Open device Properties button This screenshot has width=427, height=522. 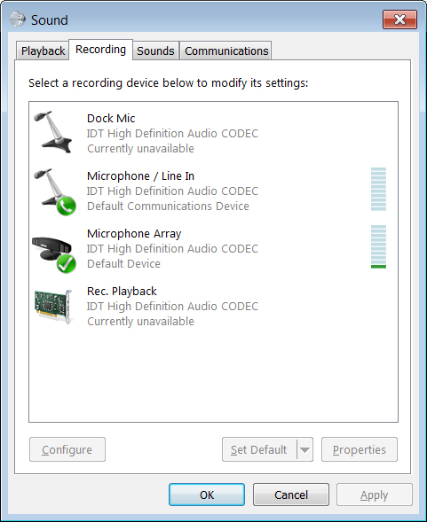point(360,449)
